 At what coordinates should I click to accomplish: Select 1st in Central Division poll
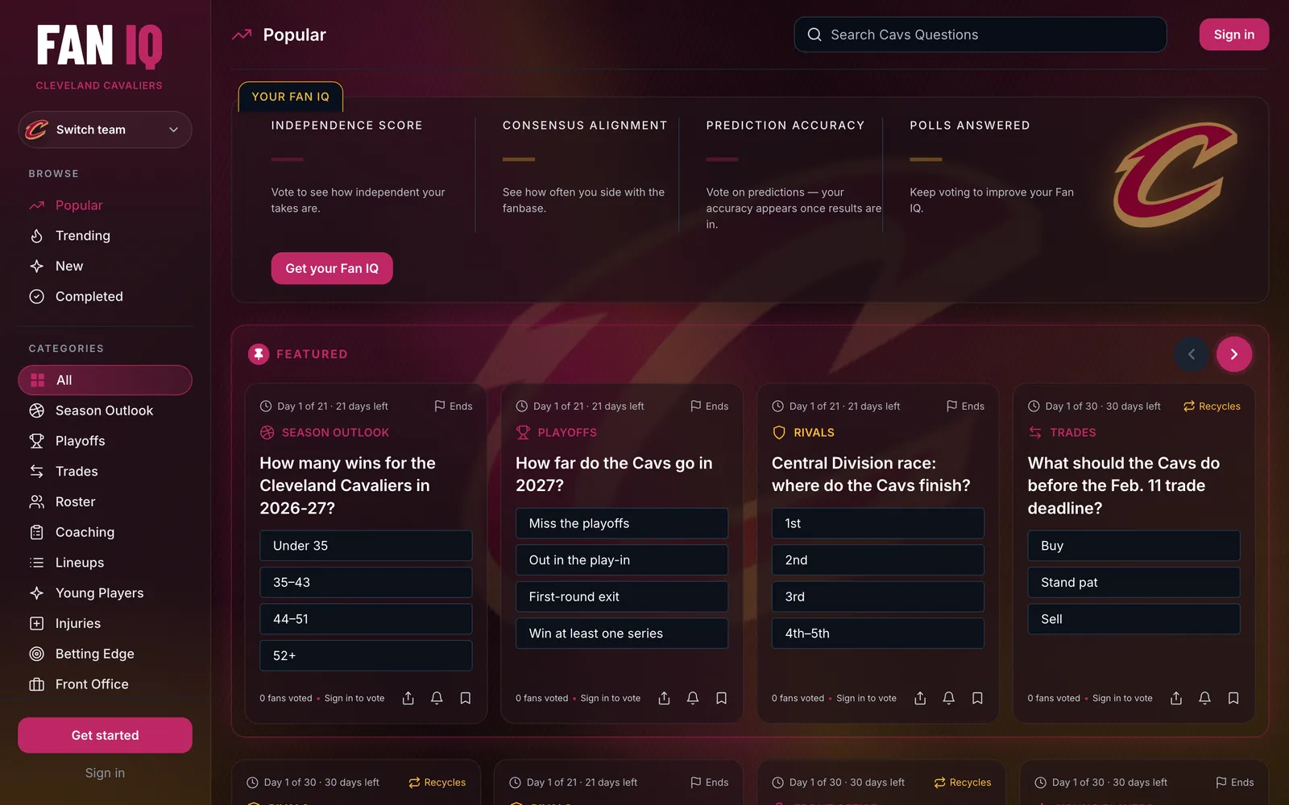(878, 523)
